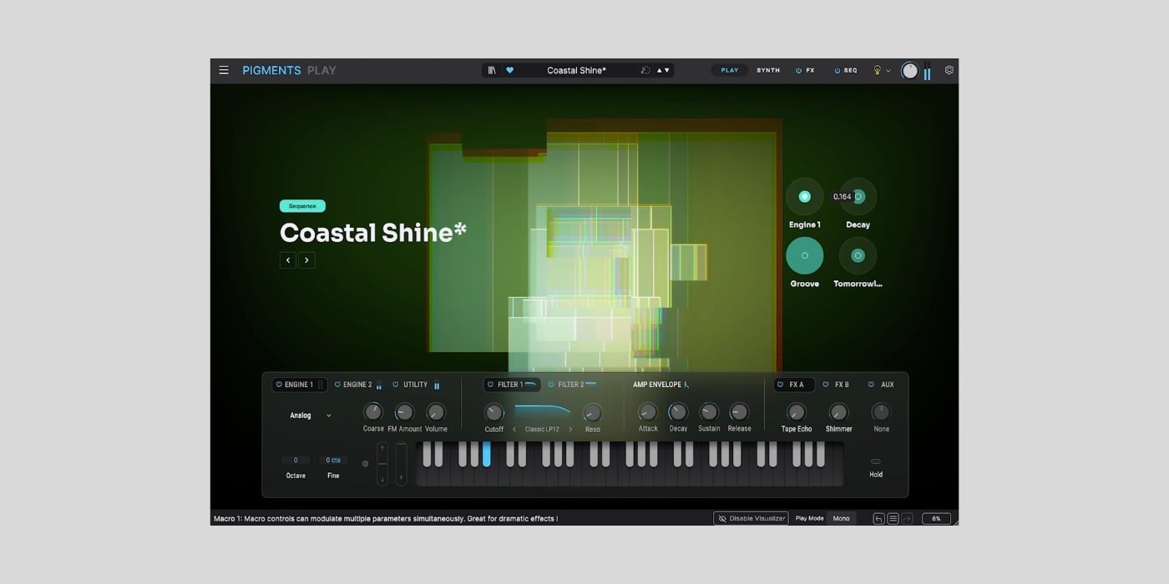Click the Fine cents value field
Screen dimensions: 1169x584
pos(333,461)
